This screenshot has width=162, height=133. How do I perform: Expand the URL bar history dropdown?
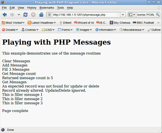[123, 15]
